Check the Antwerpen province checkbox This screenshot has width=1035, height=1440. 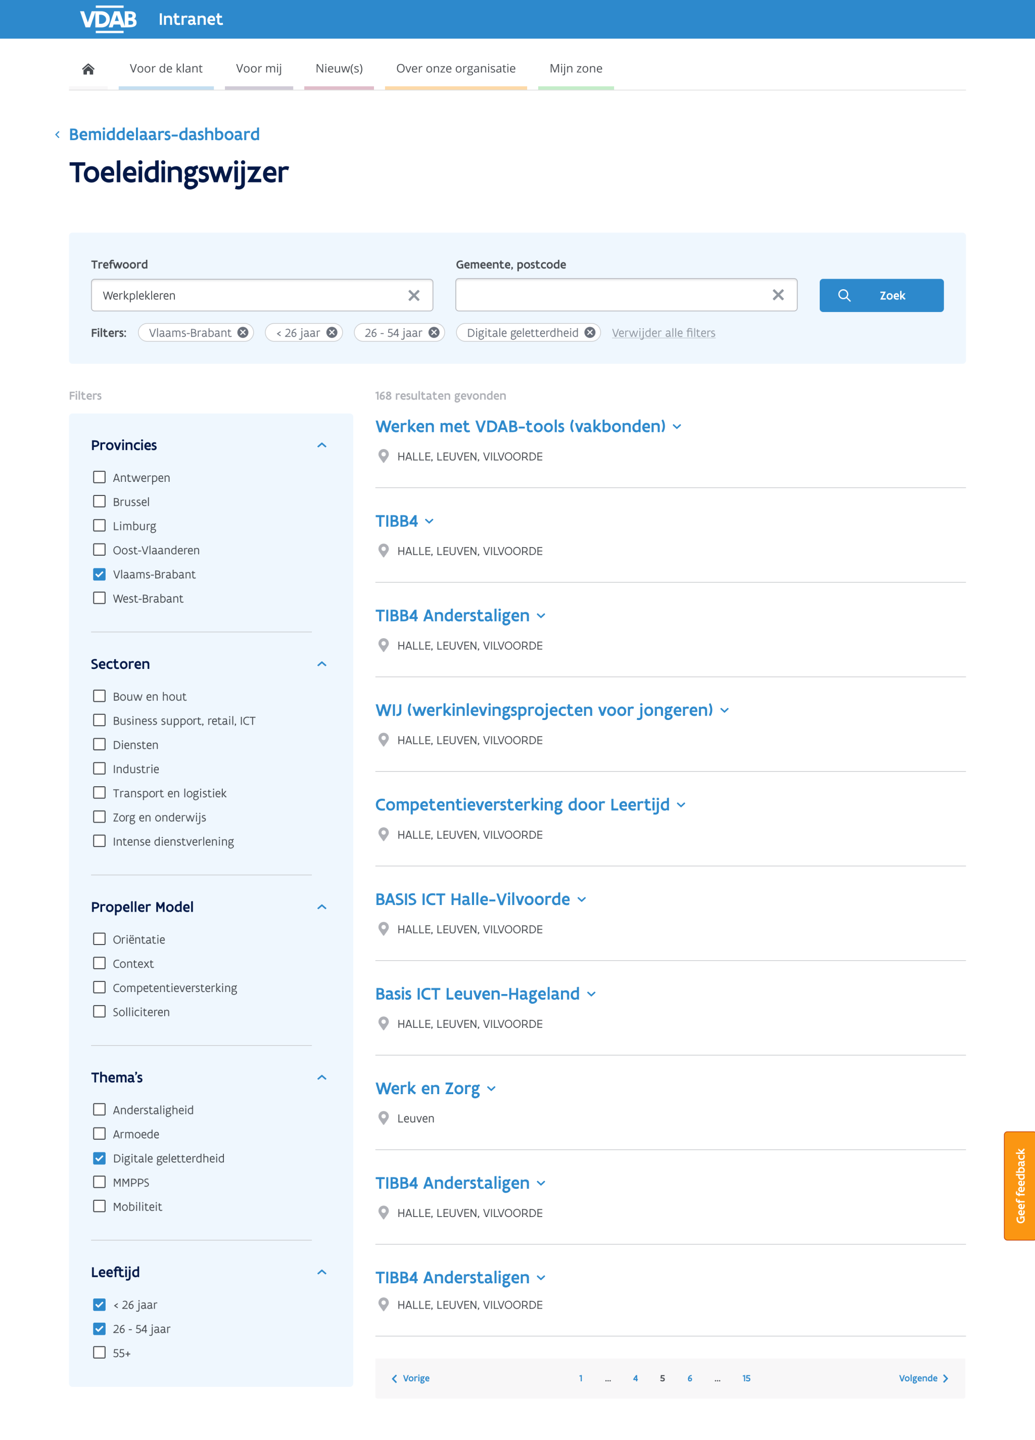tap(99, 477)
